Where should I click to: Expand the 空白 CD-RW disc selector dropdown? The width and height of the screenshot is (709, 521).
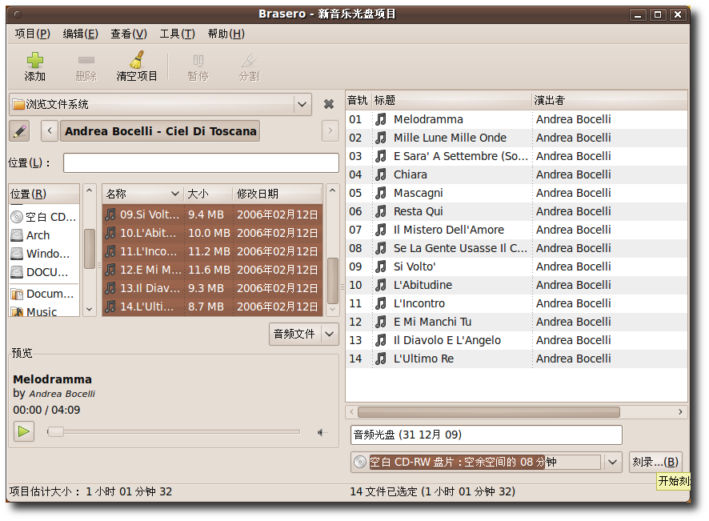[x=613, y=462]
